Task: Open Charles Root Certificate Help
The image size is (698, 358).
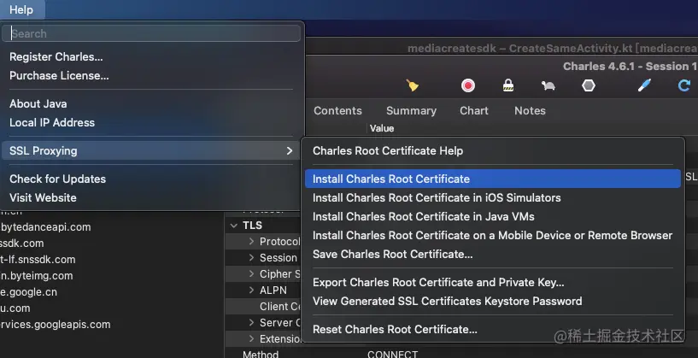Action: (x=388, y=151)
